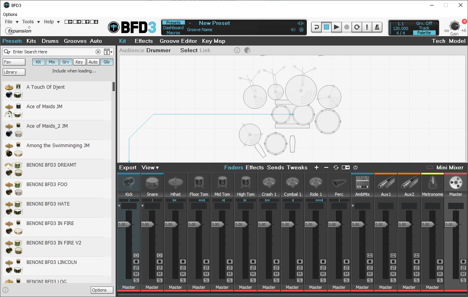This screenshot has height=297, width=468.
Task: Solo the Floor Tom channel
Action: coord(206,280)
